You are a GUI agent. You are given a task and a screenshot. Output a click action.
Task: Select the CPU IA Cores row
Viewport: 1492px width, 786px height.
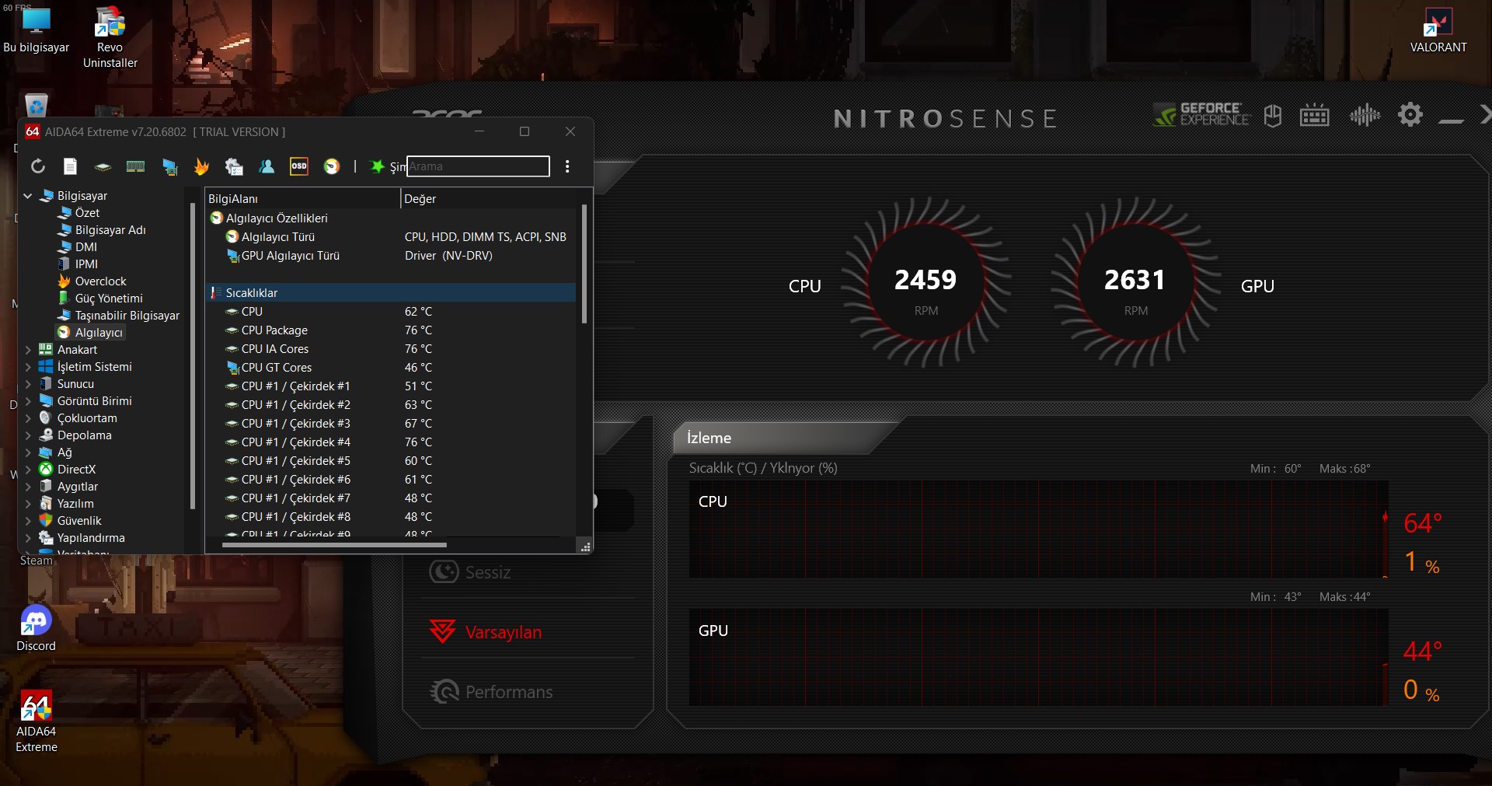click(x=392, y=349)
